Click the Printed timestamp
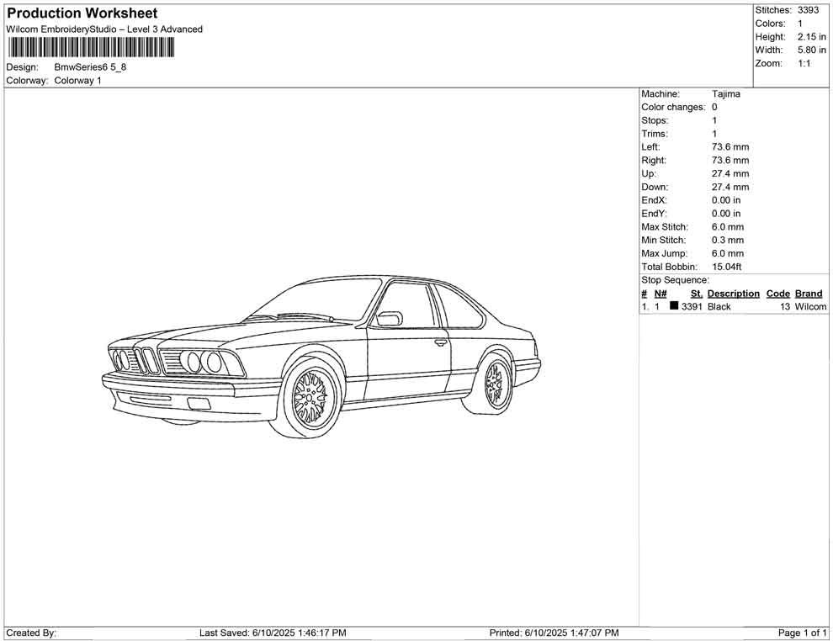Viewport: 833px width, 641px height. point(554,633)
